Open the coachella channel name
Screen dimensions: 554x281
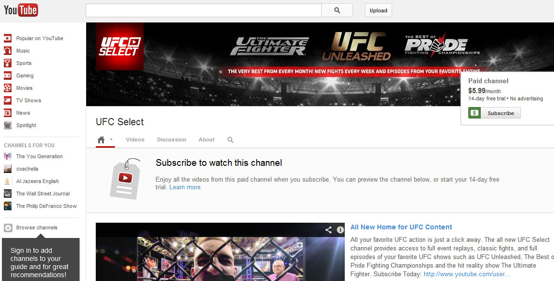coord(27,169)
